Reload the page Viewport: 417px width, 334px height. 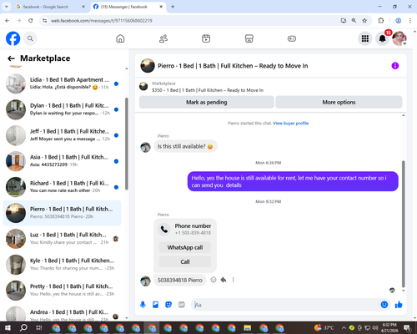pos(31,21)
